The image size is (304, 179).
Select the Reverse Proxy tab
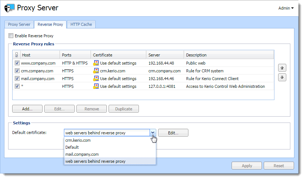[x=50, y=24]
